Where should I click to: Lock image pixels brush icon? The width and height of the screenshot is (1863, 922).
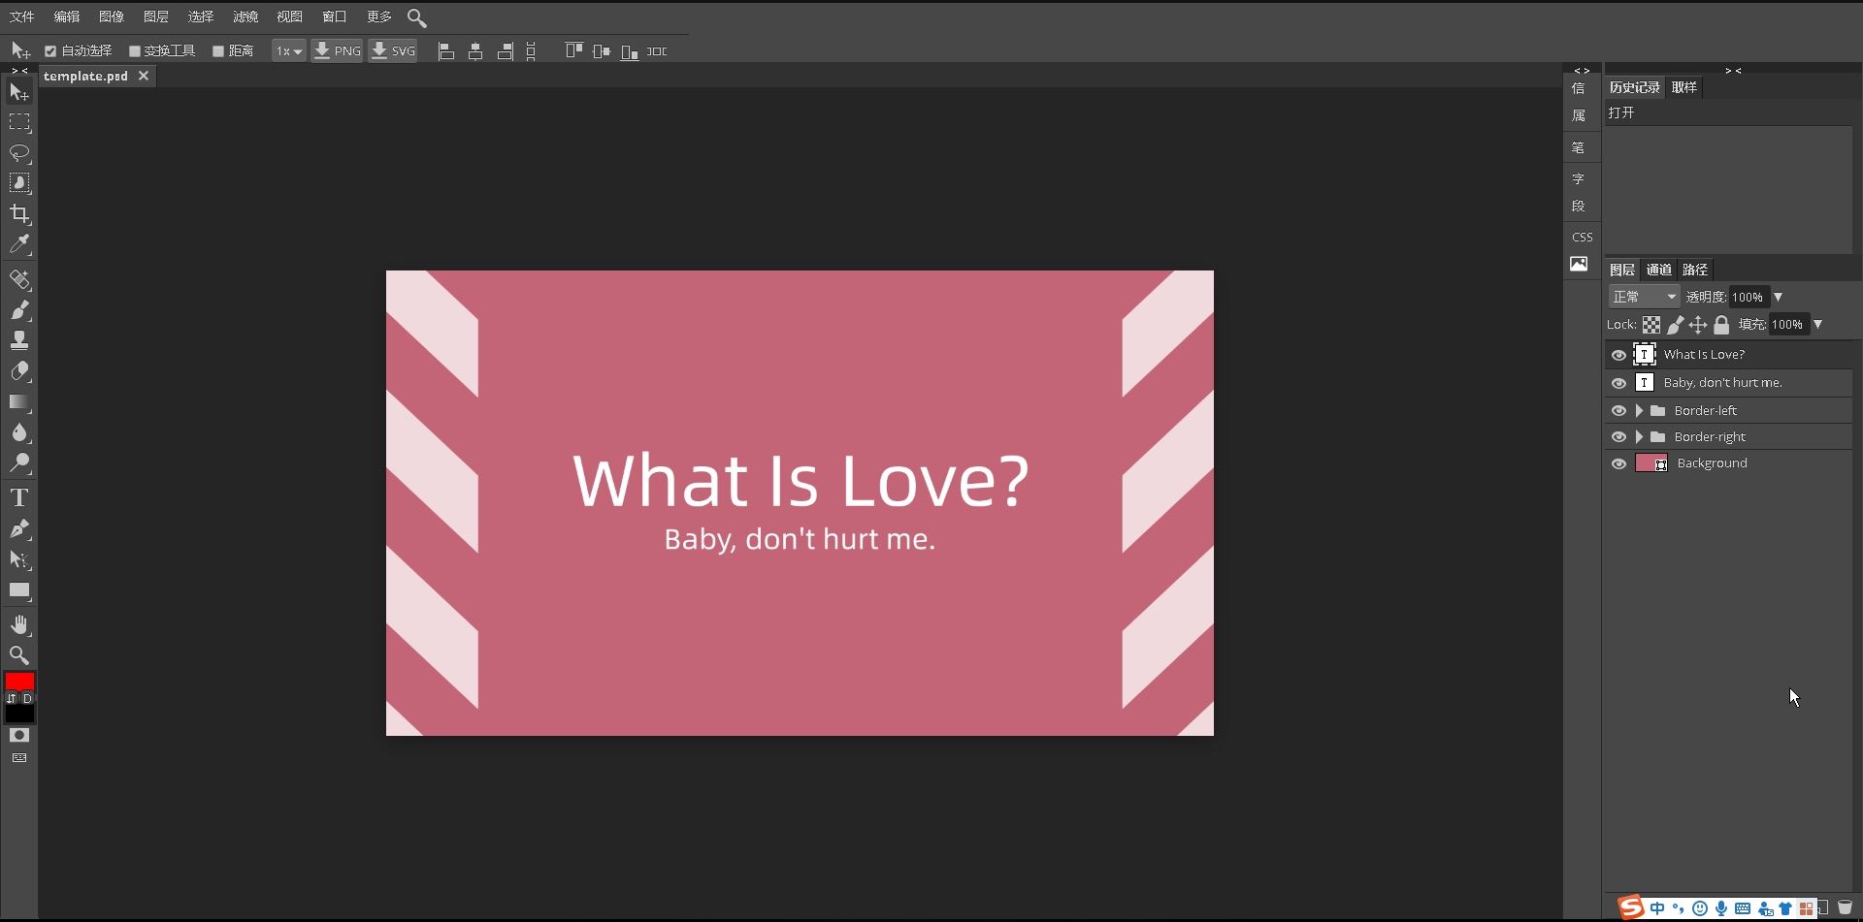click(x=1676, y=325)
